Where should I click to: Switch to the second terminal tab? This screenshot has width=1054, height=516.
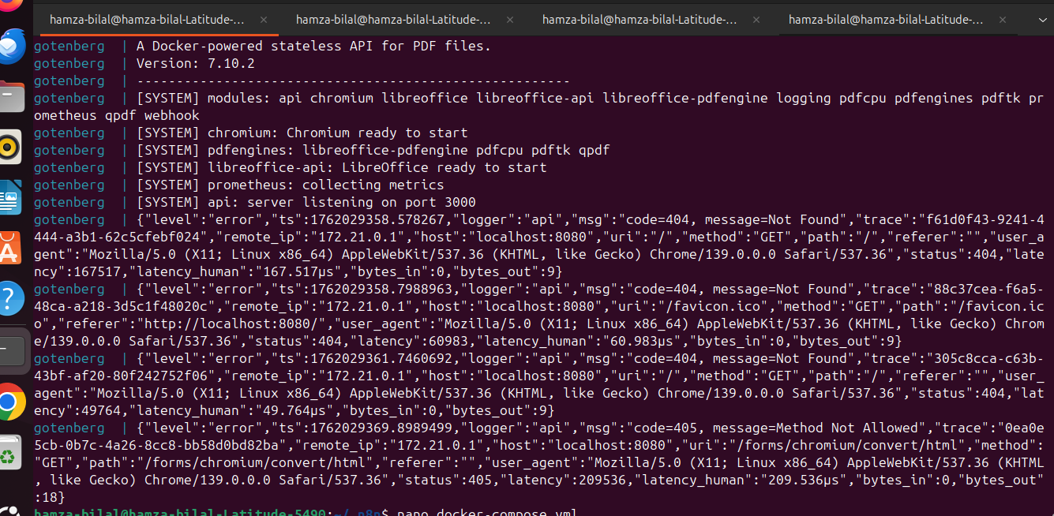point(393,20)
